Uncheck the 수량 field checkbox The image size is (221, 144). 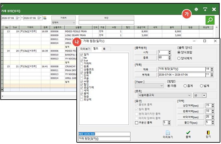pos(82,81)
